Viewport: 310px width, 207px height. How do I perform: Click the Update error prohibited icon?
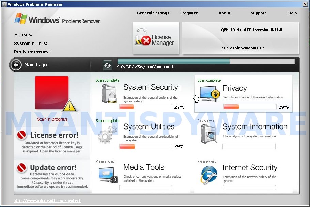(x=21, y=168)
